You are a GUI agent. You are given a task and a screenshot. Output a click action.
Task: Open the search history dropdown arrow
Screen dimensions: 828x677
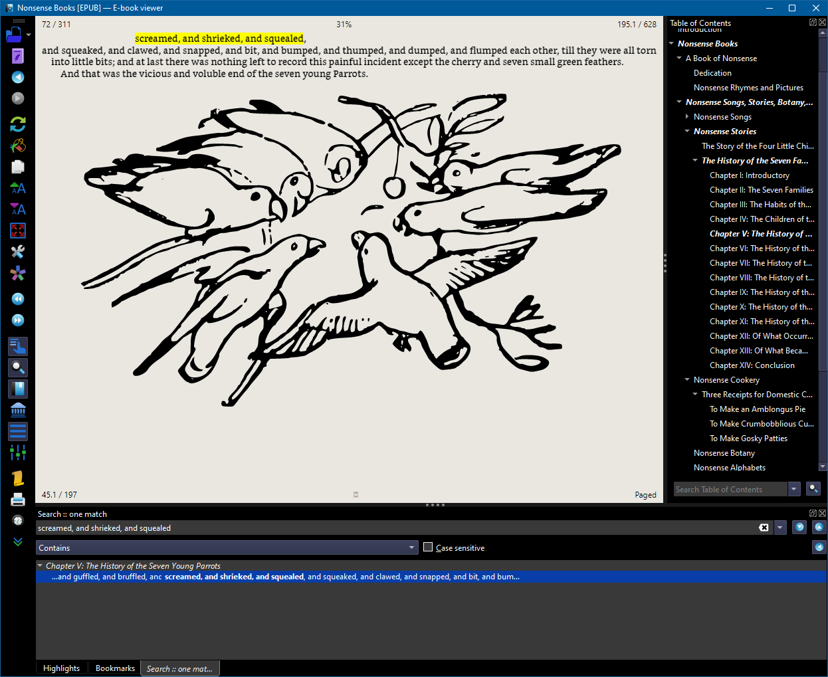click(x=780, y=528)
